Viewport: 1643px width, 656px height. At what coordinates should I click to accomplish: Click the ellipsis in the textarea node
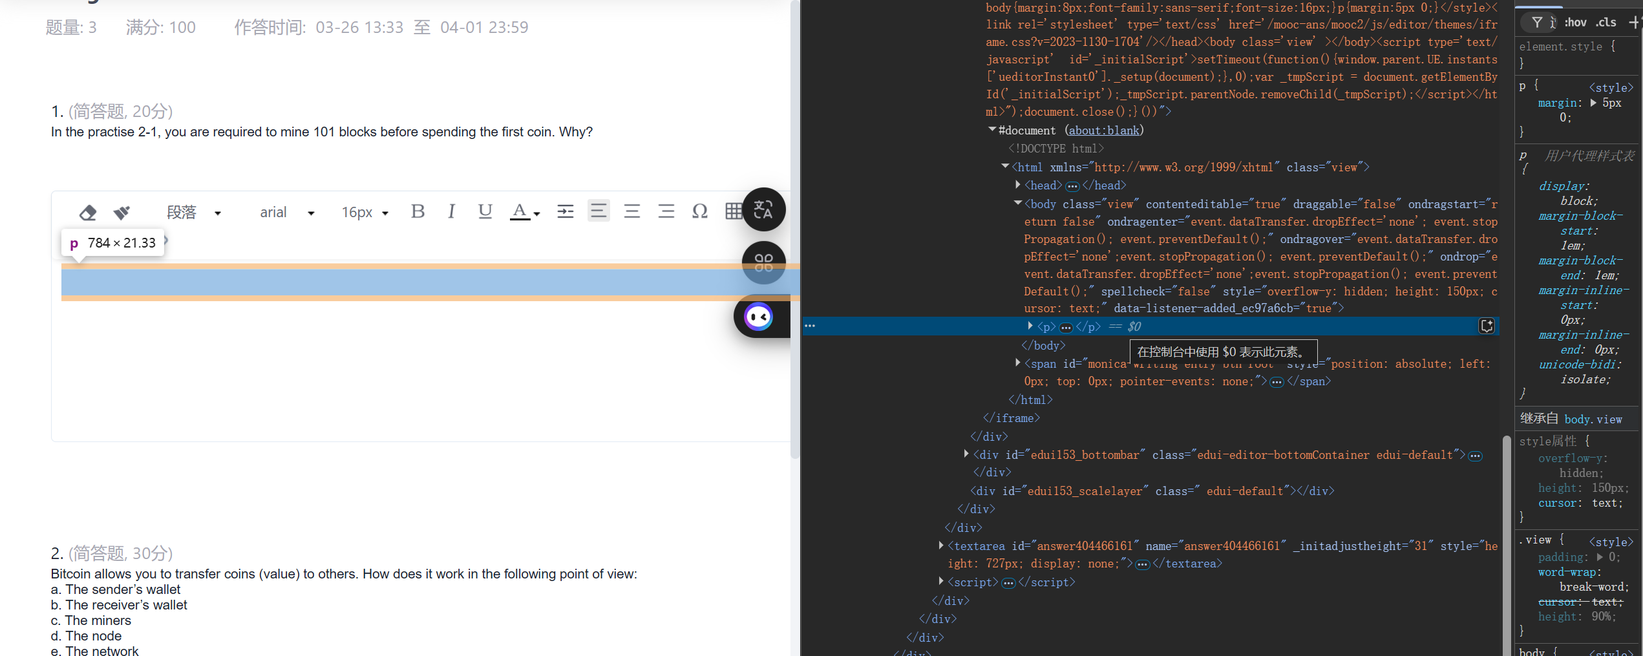coord(1143,565)
